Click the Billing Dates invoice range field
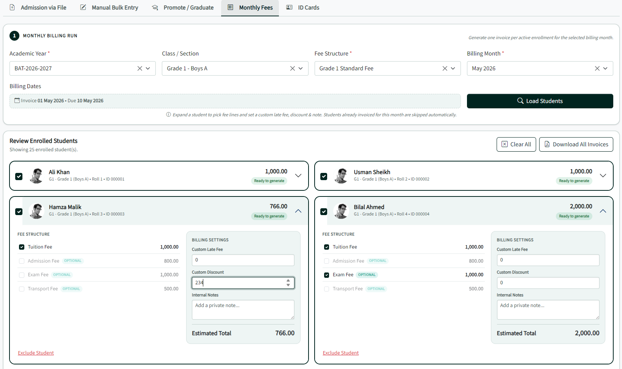The image size is (622, 369). pos(235,101)
